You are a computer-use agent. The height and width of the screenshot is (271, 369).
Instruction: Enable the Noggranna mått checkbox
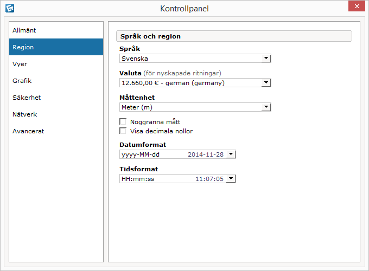click(x=123, y=122)
